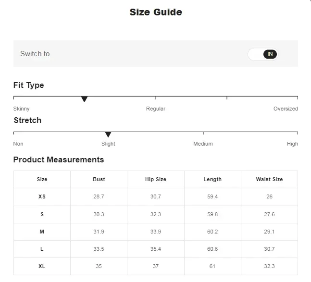Click the Size Guide heading
Image resolution: width=311 pixels, height=282 pixels.
156,12
